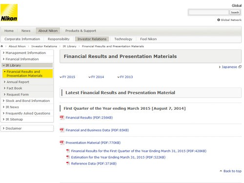Focus the search text field

coord(209,12)
